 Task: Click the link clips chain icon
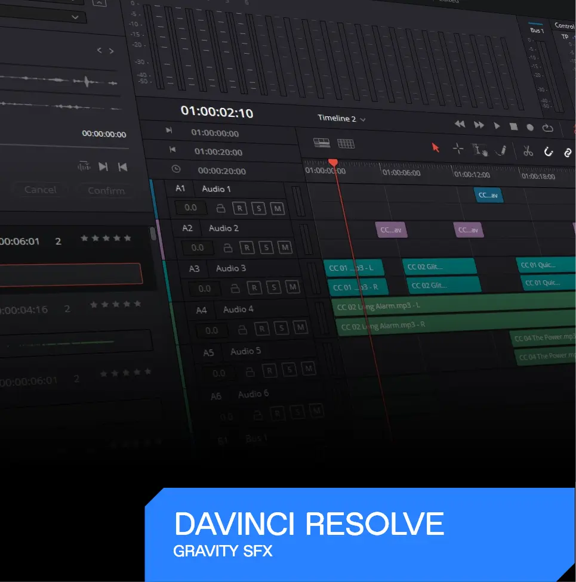pos(568,152)
